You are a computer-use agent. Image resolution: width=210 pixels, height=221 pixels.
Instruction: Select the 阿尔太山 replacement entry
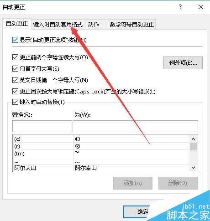click(101, 168)
